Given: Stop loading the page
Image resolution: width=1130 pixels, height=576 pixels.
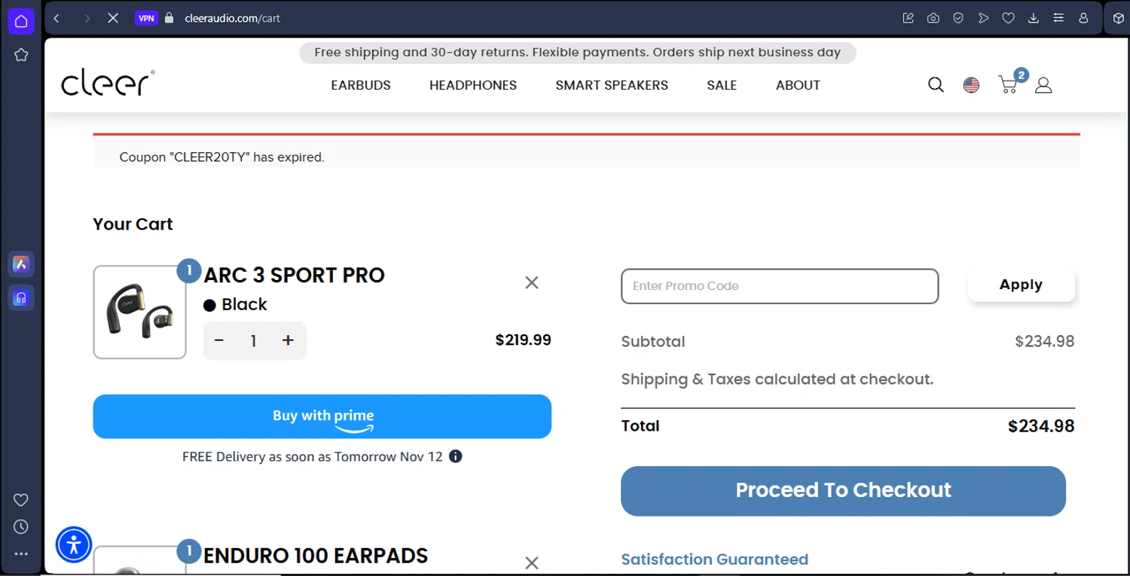Looking at the screenshot, I should point(113,18).
